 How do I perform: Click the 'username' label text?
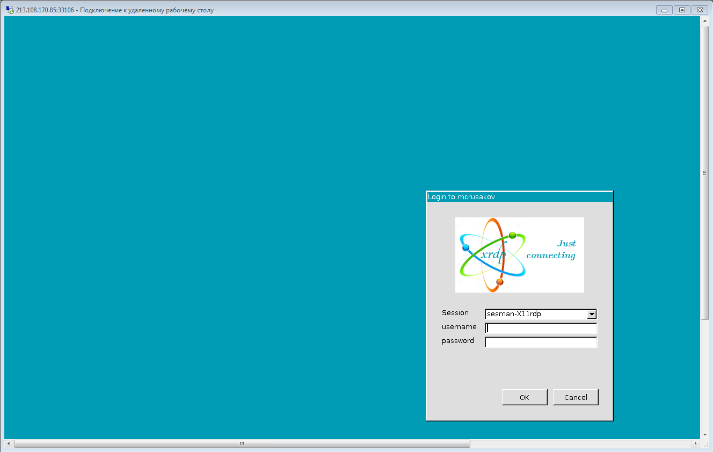(x=459, y=326)
